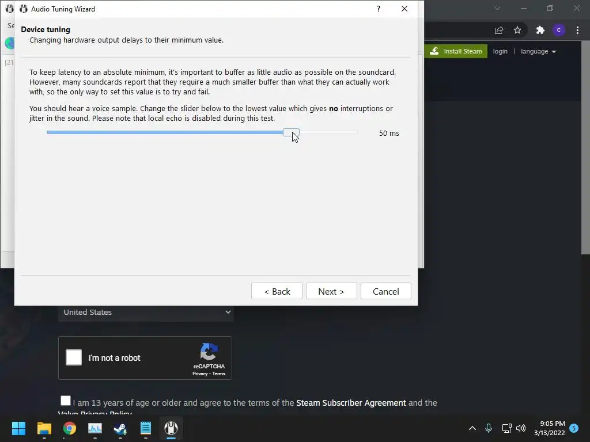Click the globe icon in the Mumble window
This screenshot has height=442, width=590.
[x=9, y=43]
